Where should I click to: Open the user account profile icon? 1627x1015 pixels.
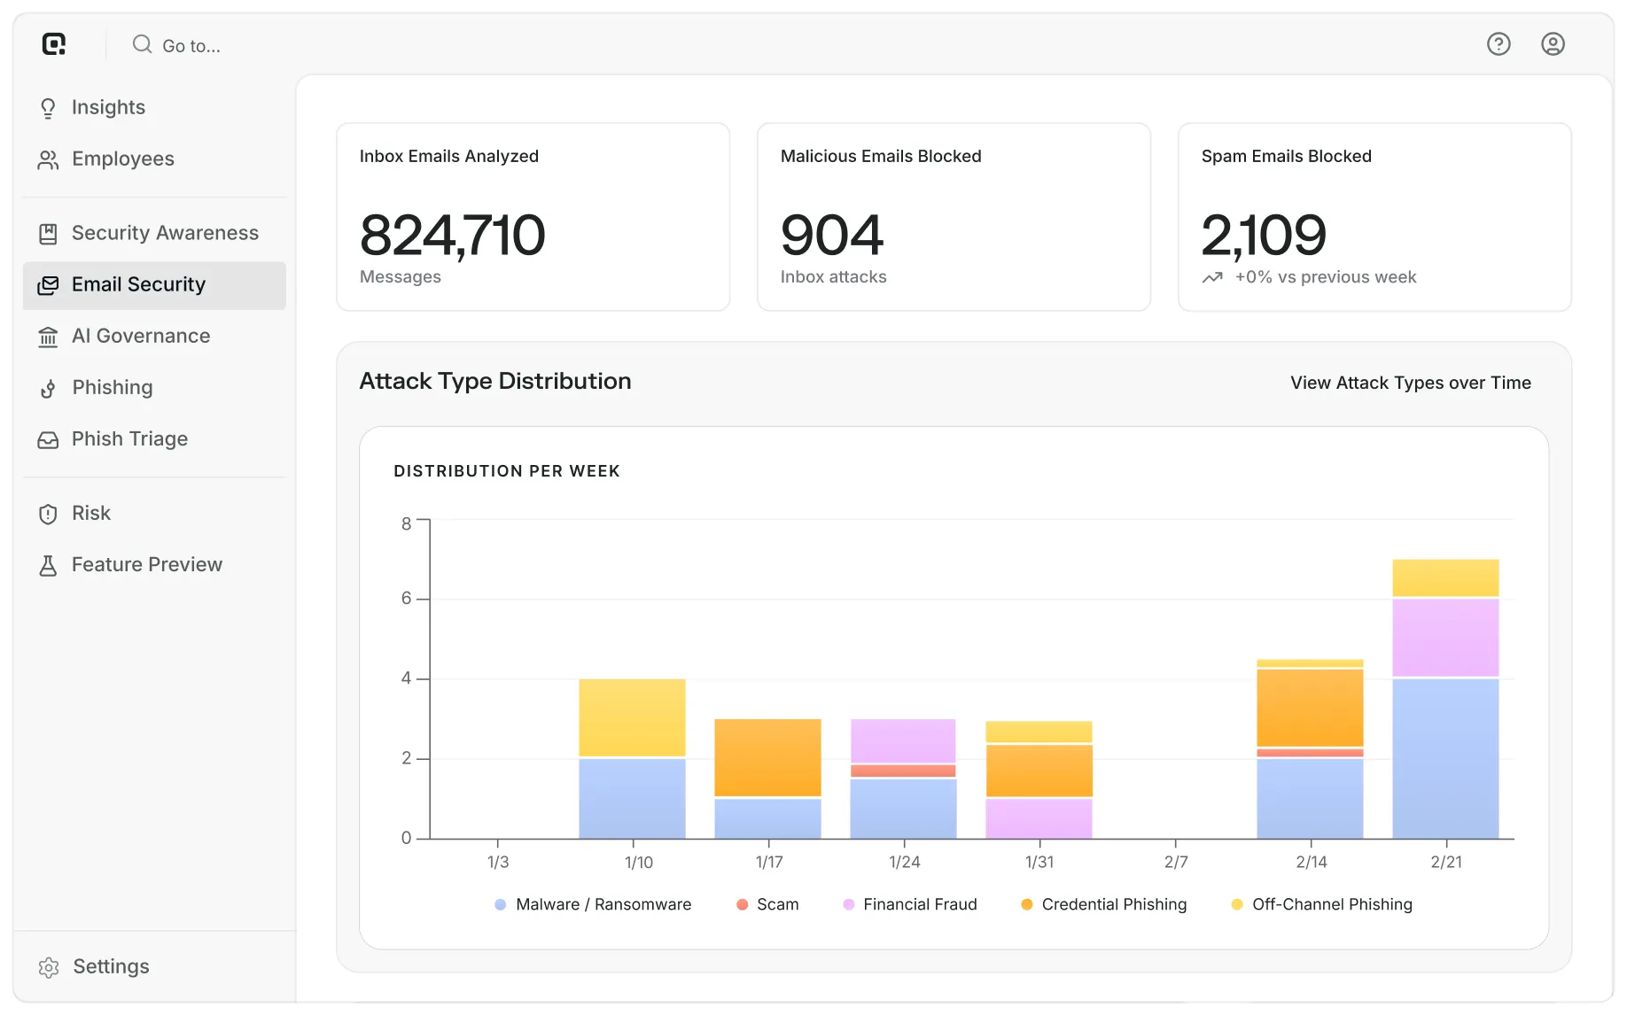(1553, 44)
